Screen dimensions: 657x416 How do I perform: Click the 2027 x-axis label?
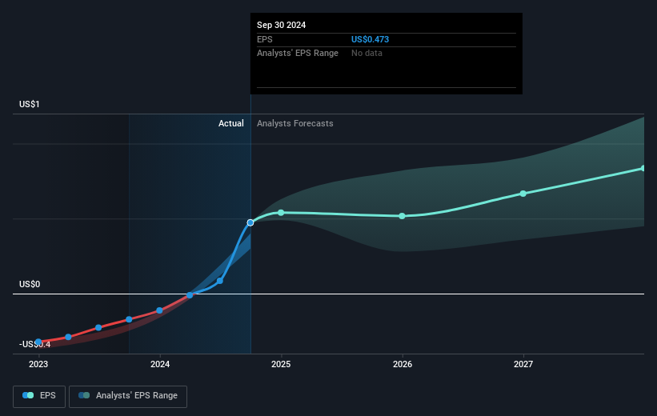point(523,364)
